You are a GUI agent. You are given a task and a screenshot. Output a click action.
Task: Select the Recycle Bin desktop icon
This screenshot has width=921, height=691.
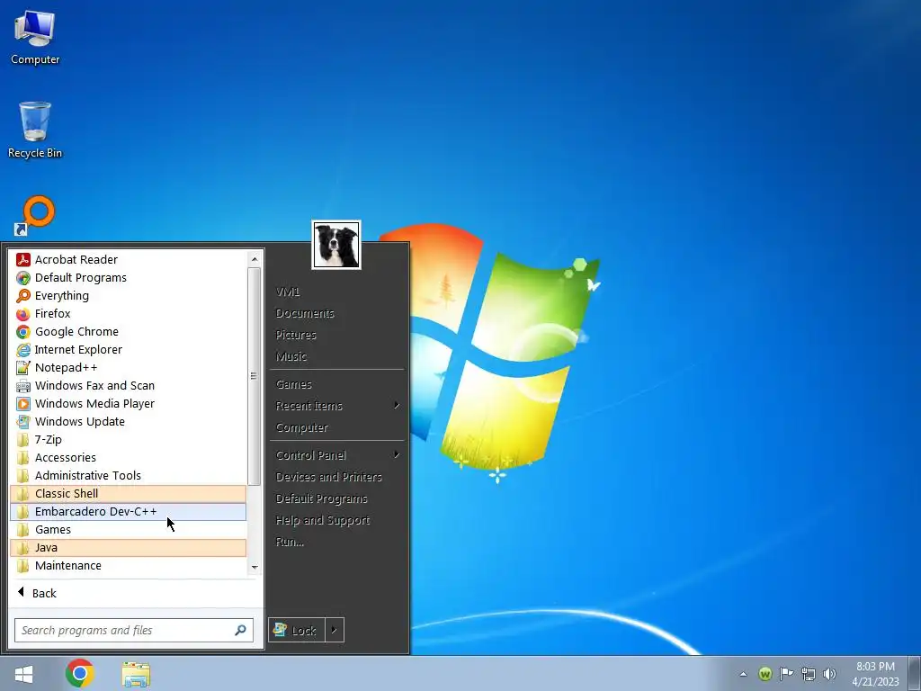click(x=35, y=130)
